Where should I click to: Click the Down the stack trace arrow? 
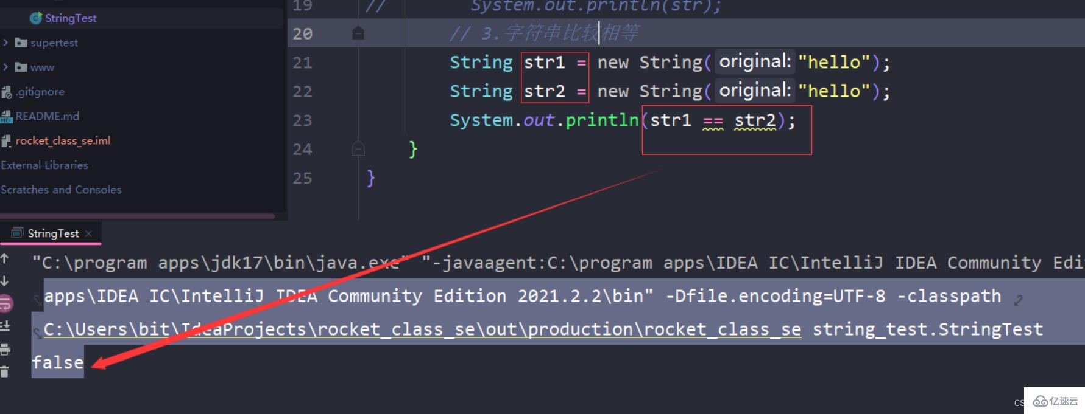click(x=5, y=281)
